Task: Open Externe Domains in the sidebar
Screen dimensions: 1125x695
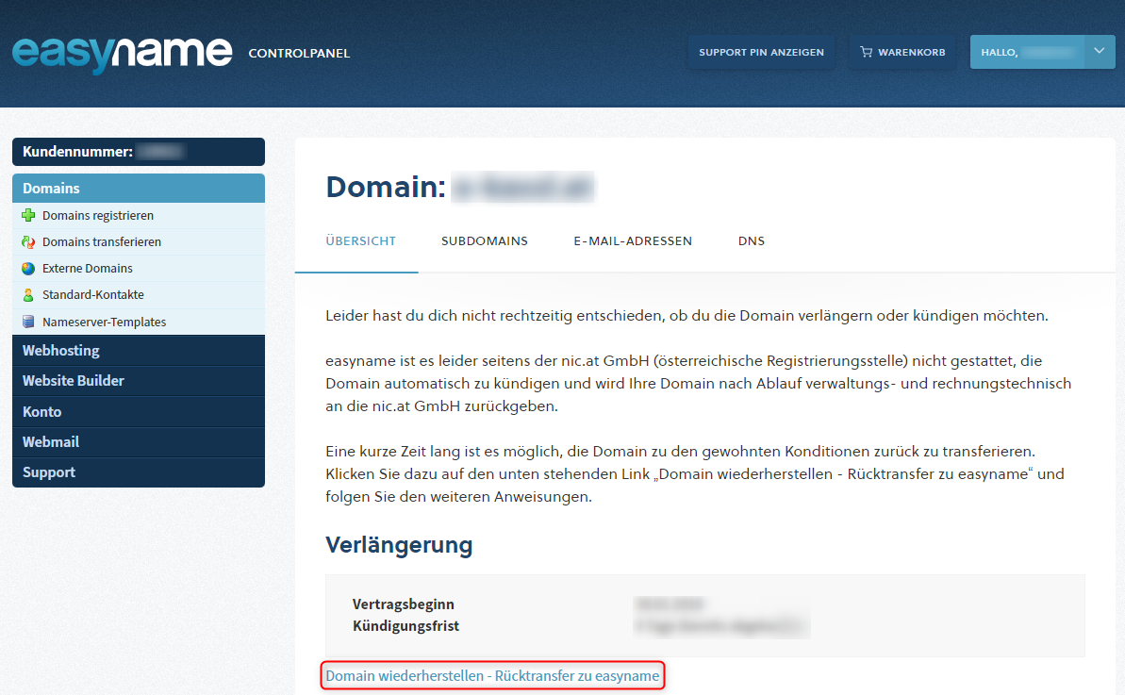Action: pyautogui.click(x=139, y=268)
